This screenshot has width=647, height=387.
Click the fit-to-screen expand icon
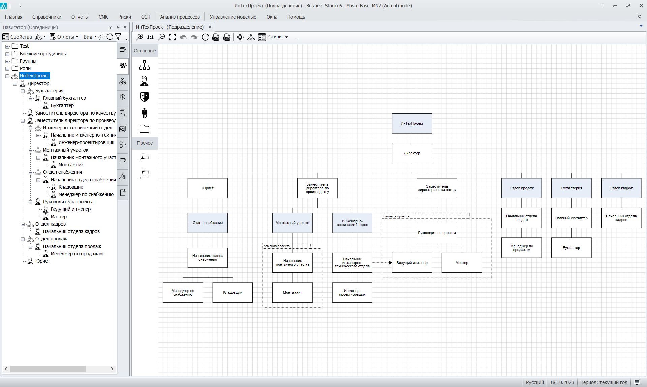[172, 37]
